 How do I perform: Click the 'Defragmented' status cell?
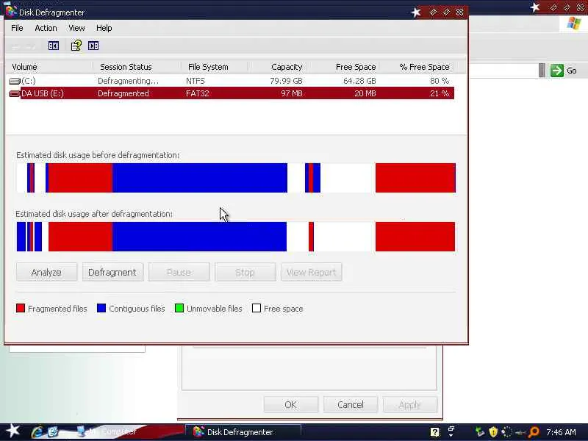123,93
